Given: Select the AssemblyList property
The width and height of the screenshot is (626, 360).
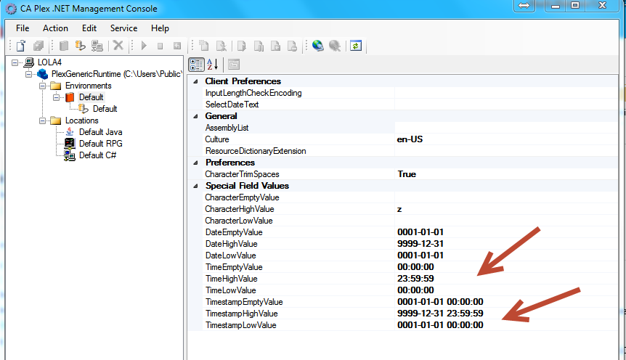Looking at the screenshot, I should (227, 128).
